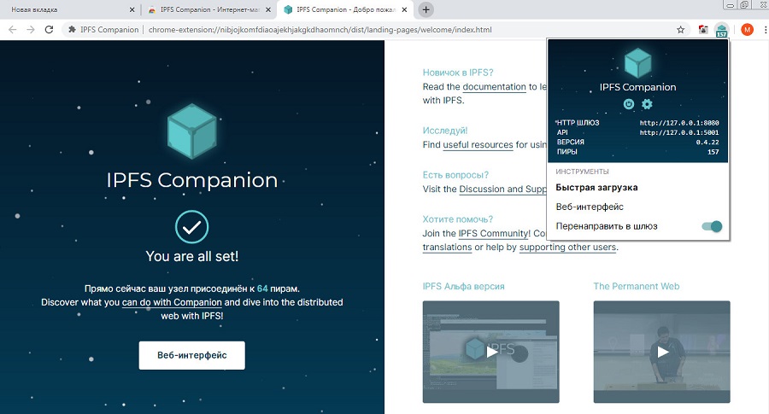Close the Новая вкладка tab
This screenshot has width=769, height=414.
pyautogui.click(x=132, y=9)
